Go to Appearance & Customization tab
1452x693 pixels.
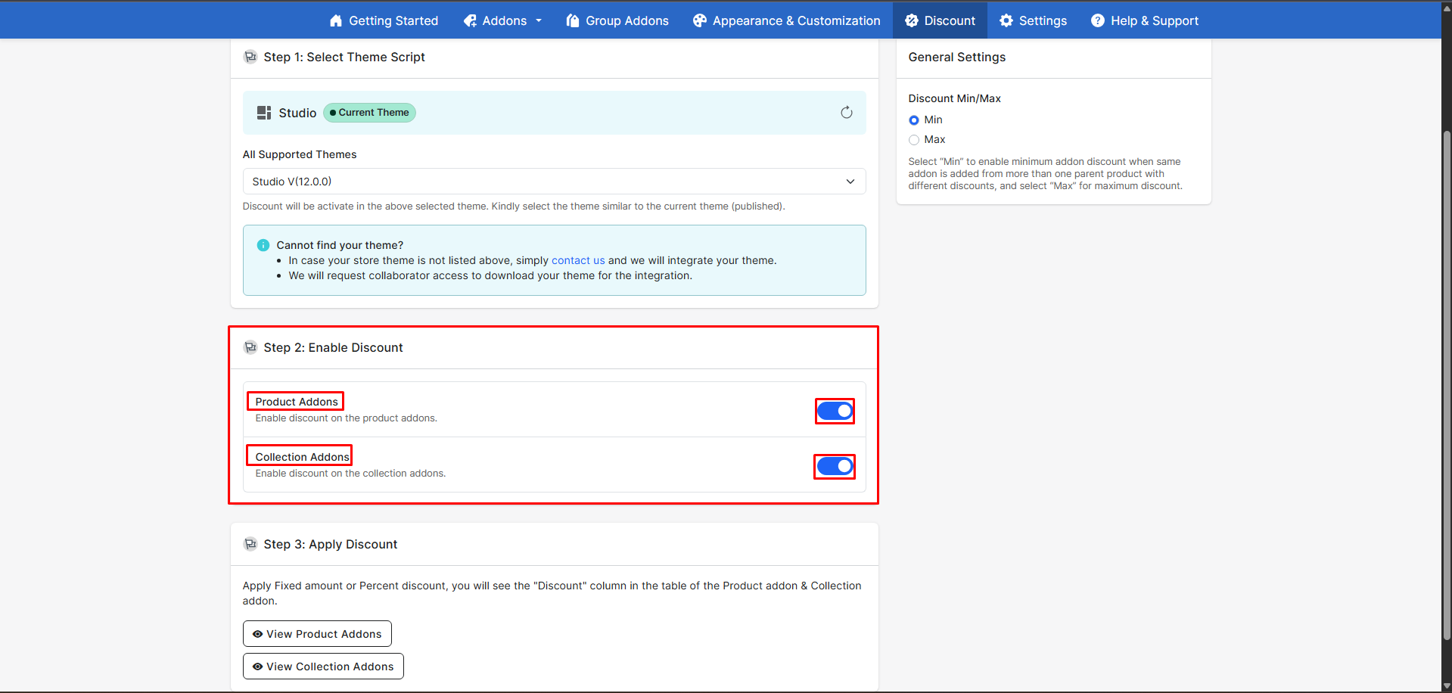(x=796, y=21)
